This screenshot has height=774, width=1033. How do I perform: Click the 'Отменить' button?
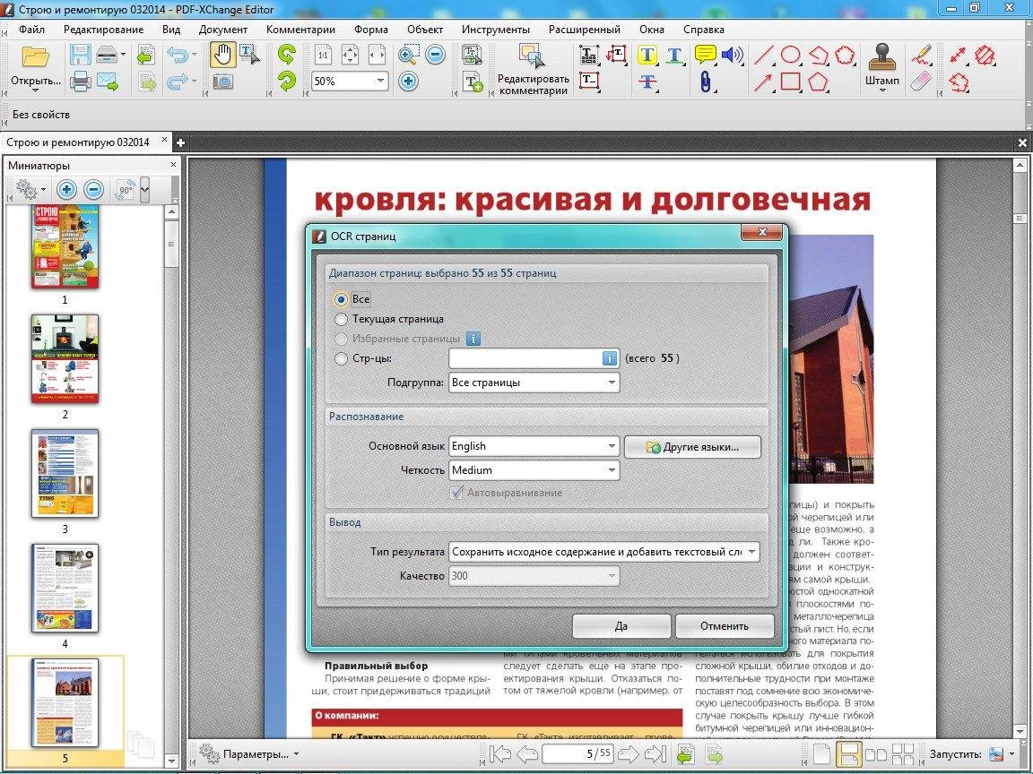pos(724,626)
